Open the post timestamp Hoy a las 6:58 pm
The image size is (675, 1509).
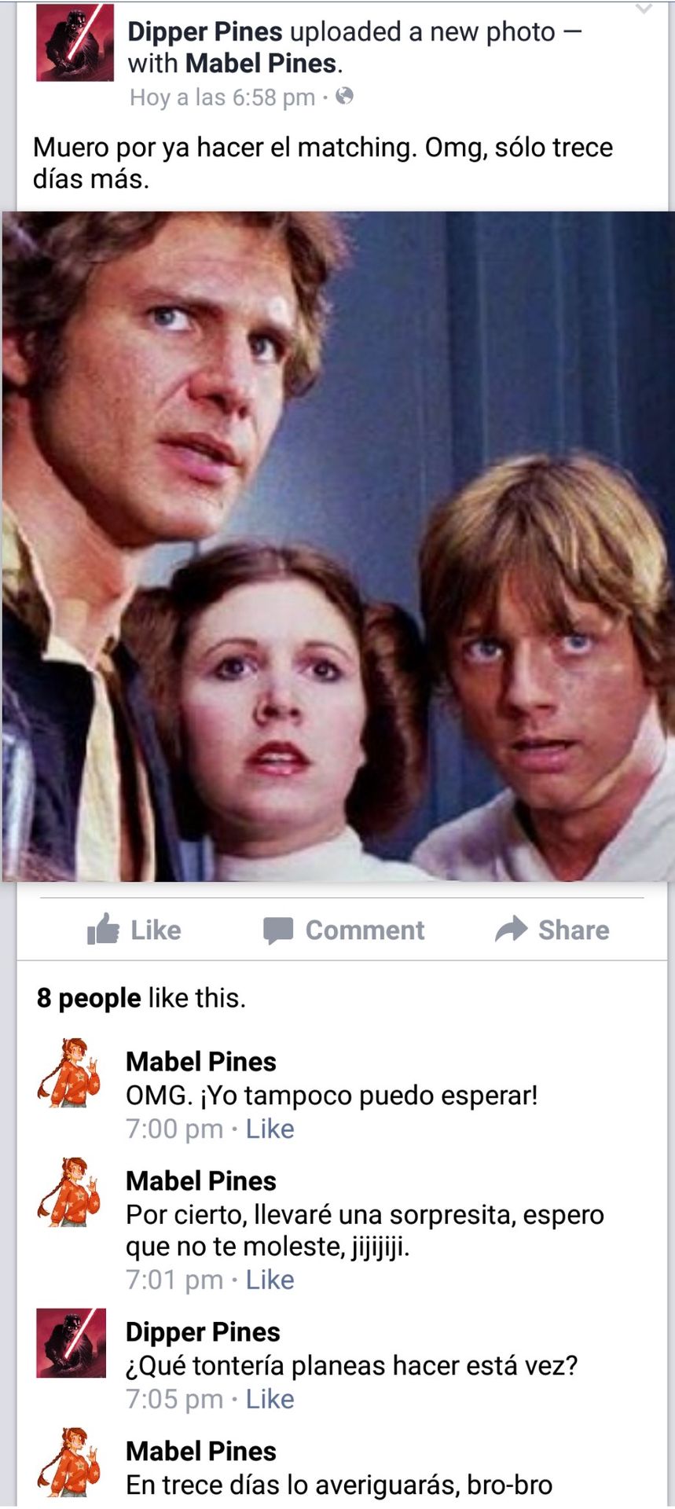[x=222, y=97]
